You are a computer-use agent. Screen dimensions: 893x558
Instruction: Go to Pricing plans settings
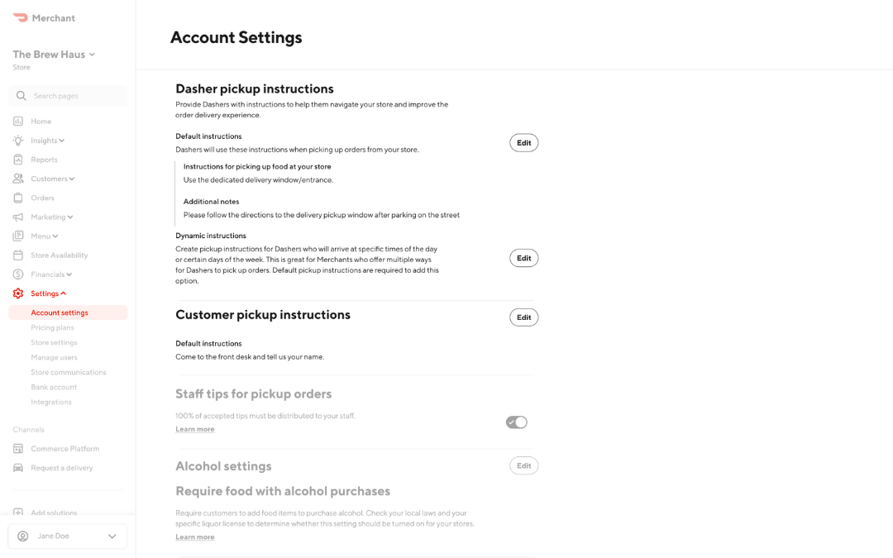[x=52, y=327]
